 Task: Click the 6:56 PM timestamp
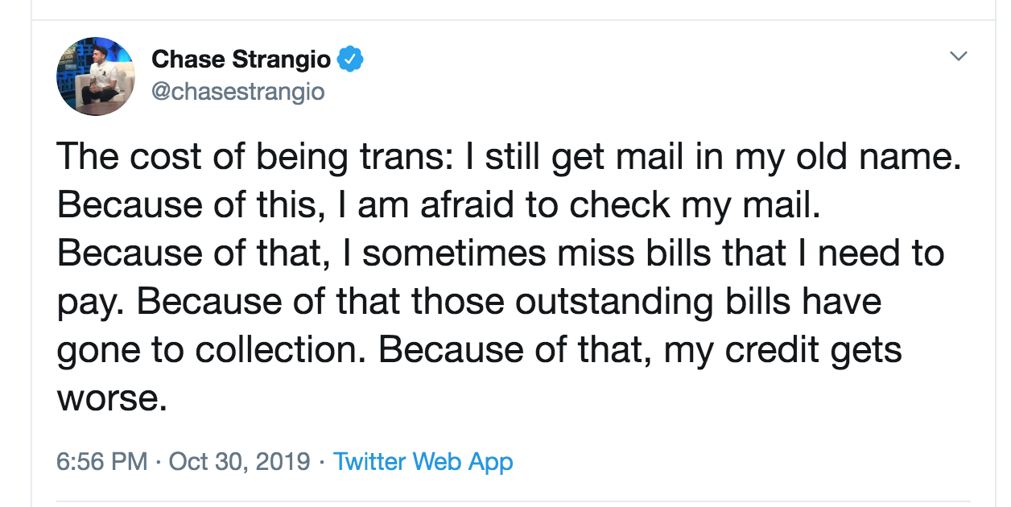click(x=102, y=461)
